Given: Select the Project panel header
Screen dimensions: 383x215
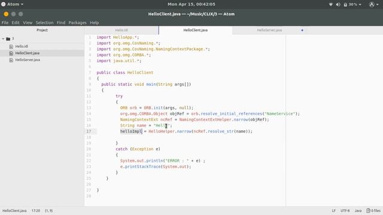Looking at the screenshot, I should pos(42,30).
